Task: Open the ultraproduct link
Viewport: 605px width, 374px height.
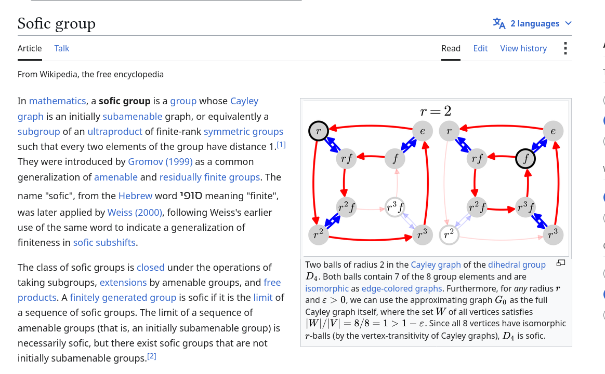Action: (x=115, y=132)
